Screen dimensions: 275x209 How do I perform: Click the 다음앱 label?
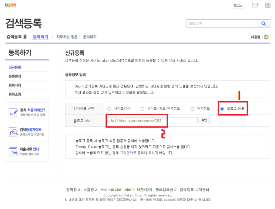coord(255,37)
